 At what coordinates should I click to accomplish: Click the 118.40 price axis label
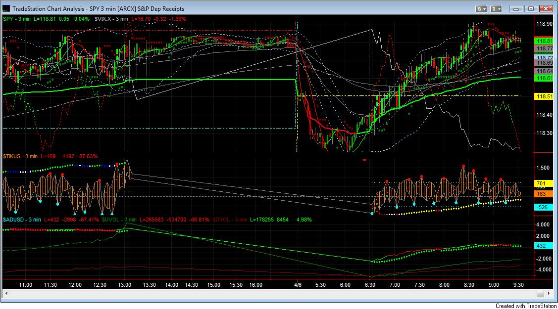[544, 115]
